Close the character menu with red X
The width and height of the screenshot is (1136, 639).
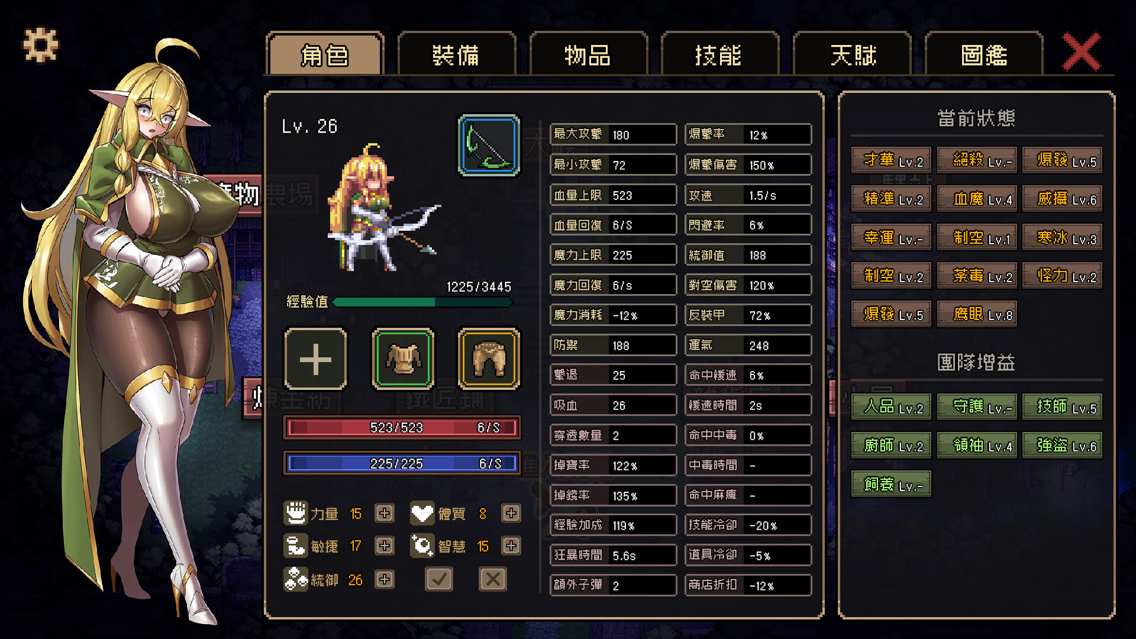point(1082,53)
